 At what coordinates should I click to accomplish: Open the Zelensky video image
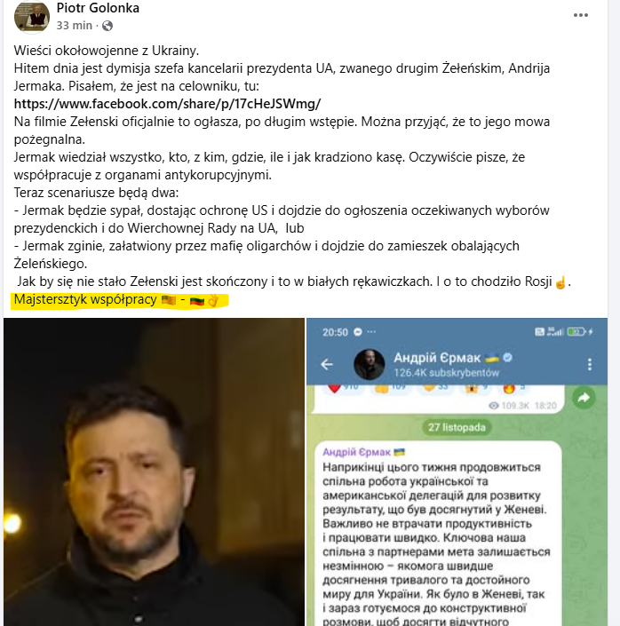point(154,471)
